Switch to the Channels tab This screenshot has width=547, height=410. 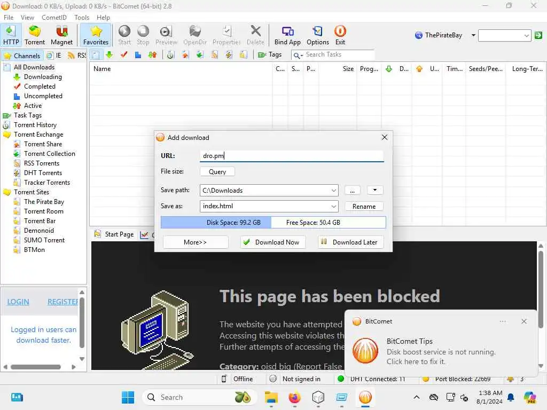pos(22,56)
